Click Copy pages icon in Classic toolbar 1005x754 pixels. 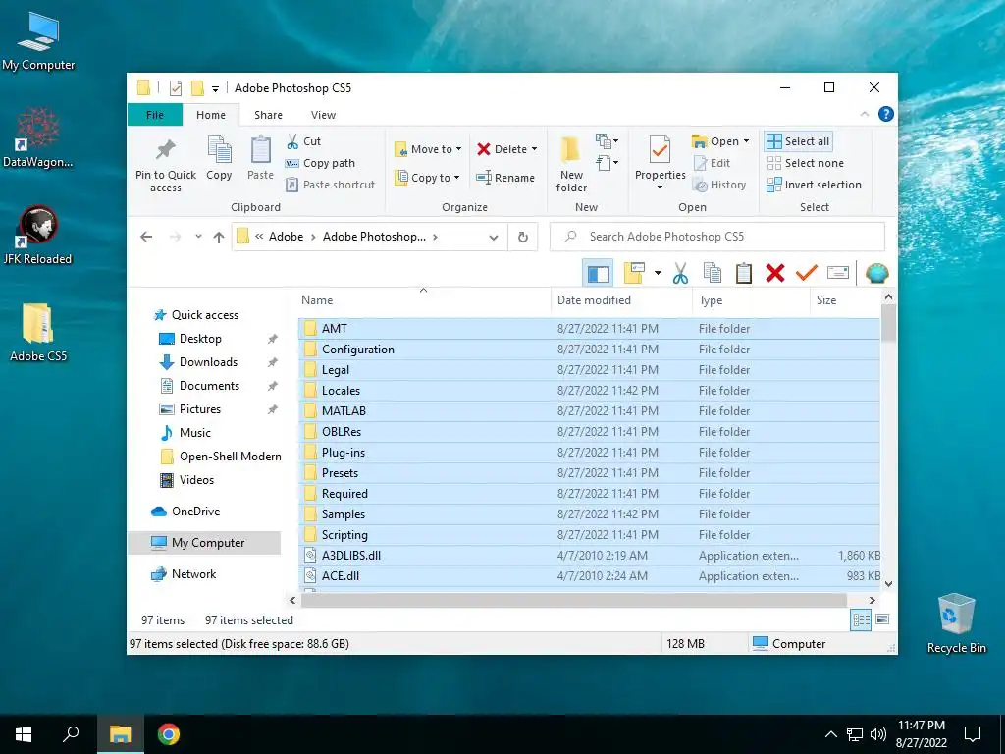pyautogui.click(x=713, y=273)
